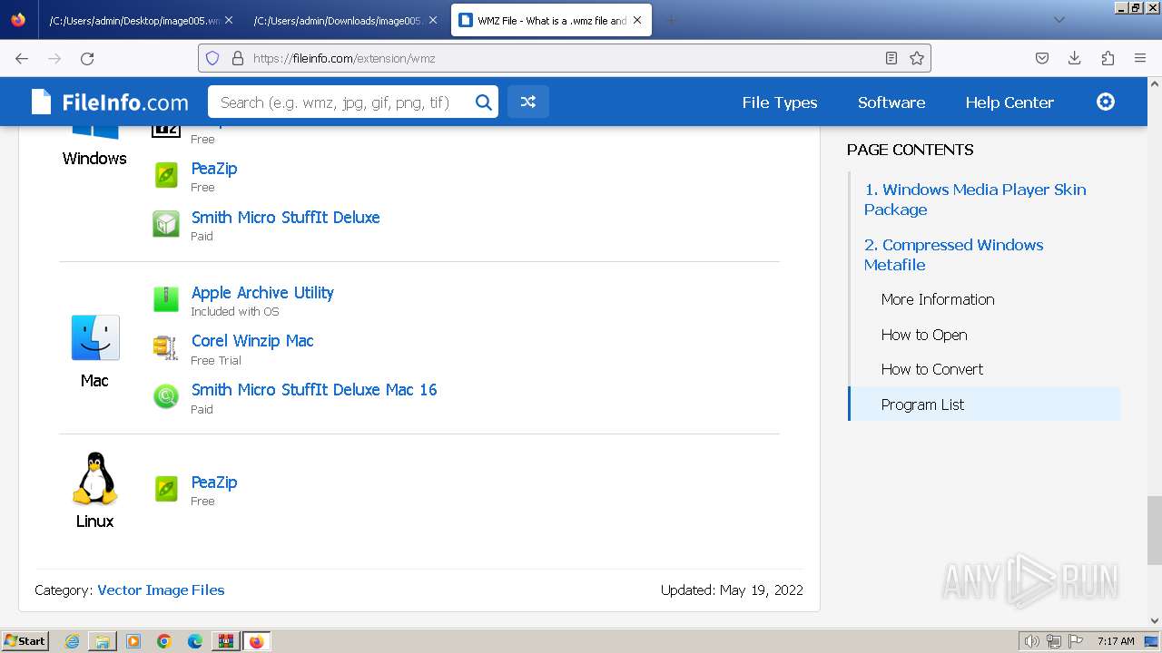Select the WMZ File tab
Screen dimensions: 1162x653
click(x=551, y=20)
